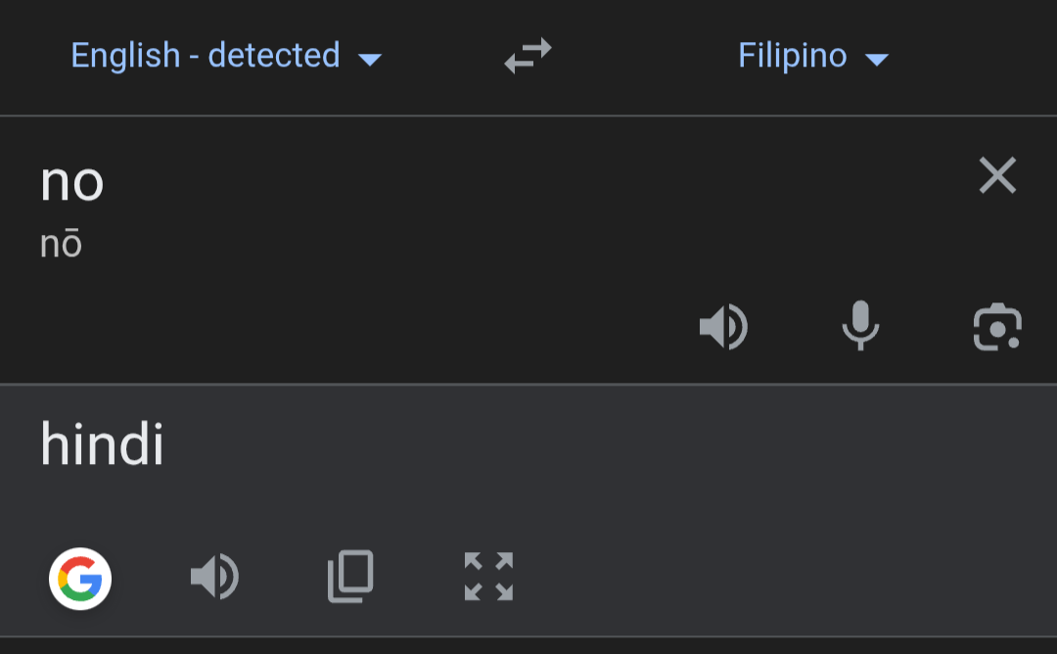Tap empty space right of the fullscreen icon

[775, 577]
